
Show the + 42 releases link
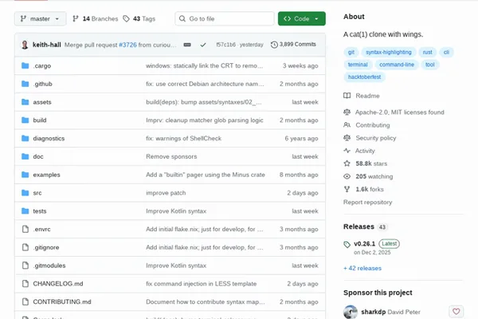coord(362,268)
